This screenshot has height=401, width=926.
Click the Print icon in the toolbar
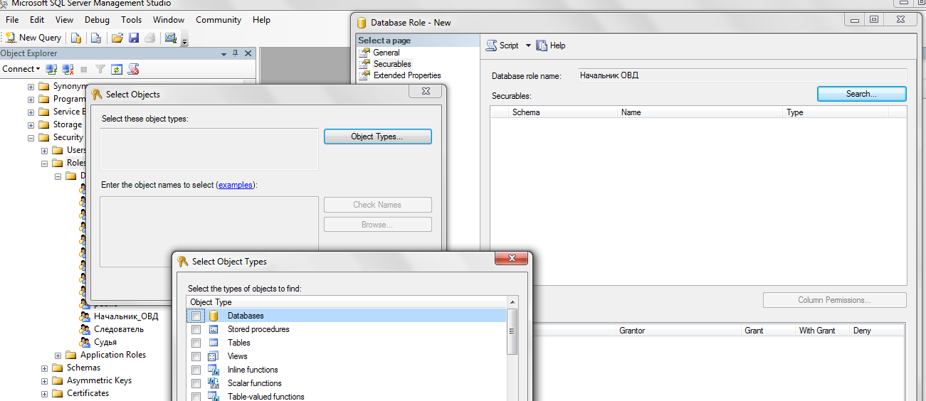[x=149, y=38]
